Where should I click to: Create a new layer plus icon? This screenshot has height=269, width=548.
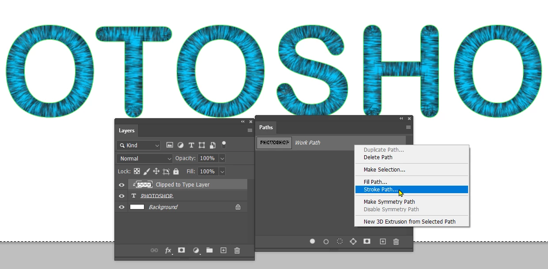(x=223, y=250)
